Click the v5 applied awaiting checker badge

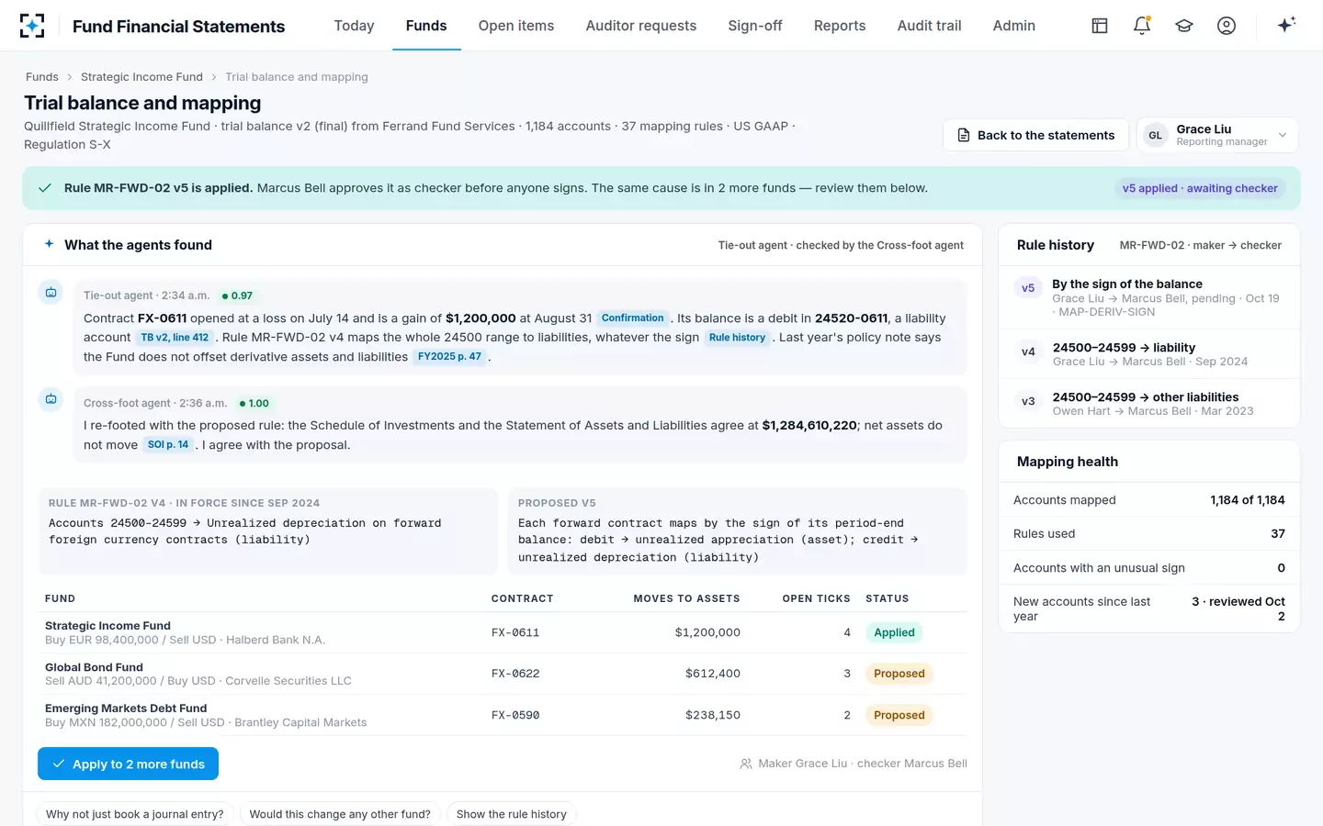tap(1200, 188)
